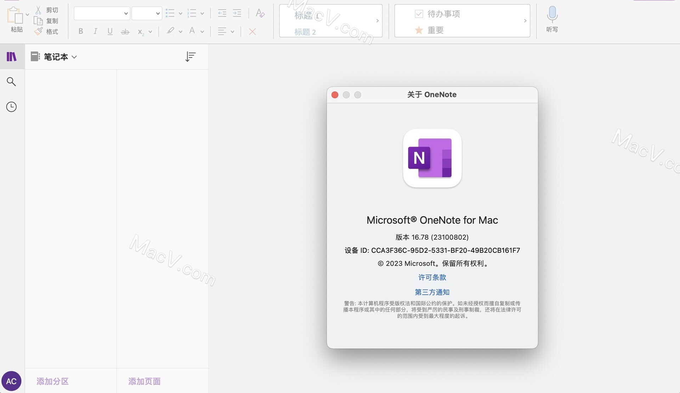Image resolution: width=680 pixels, height=393 pixels.
Task: Open the 笔记本 notebook dropdown
Action: [x=54, y=57]
